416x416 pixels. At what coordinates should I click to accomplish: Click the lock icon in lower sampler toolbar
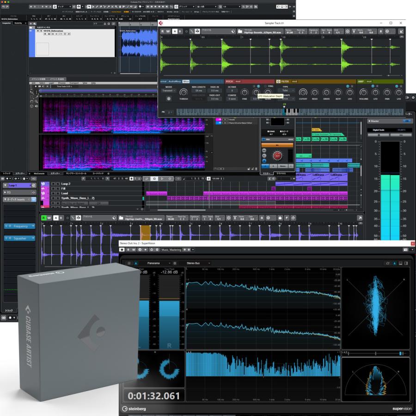pyautogui.click(x=280, y=218)
